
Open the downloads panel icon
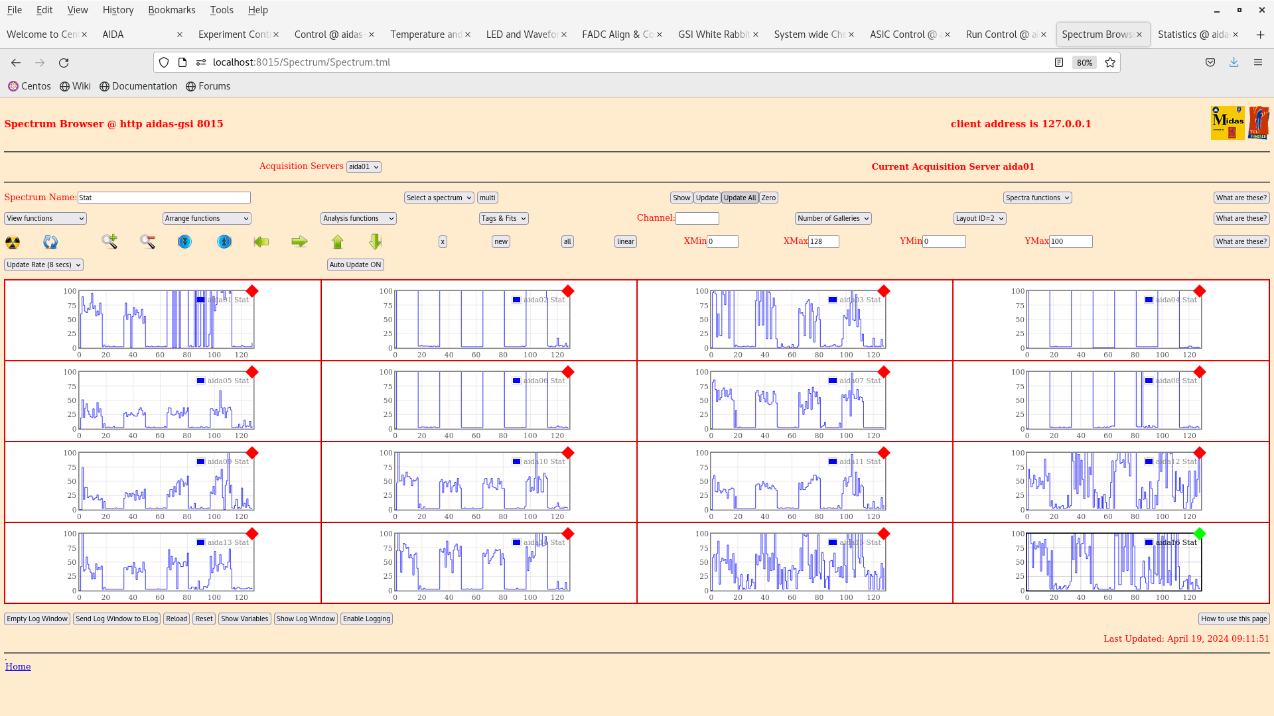(x=1234, y=62)
